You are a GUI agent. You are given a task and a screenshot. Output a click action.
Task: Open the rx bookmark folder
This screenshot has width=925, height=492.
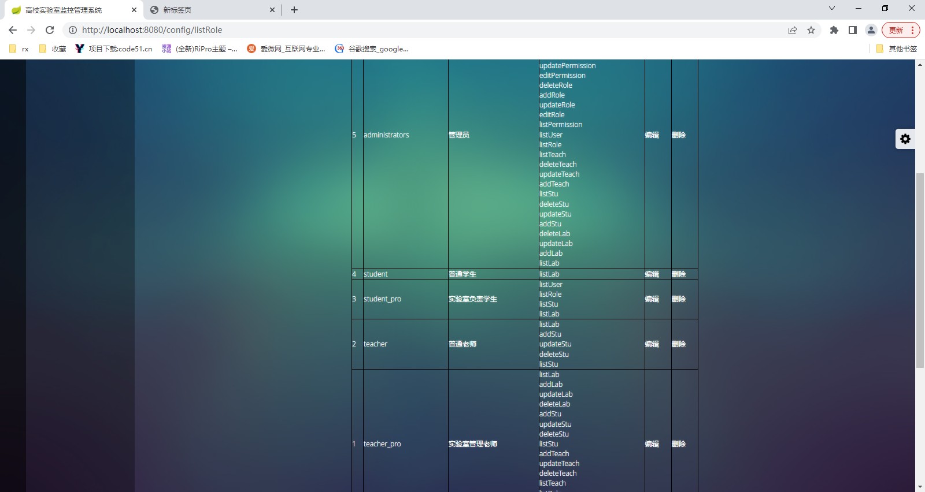pos(19,49)
